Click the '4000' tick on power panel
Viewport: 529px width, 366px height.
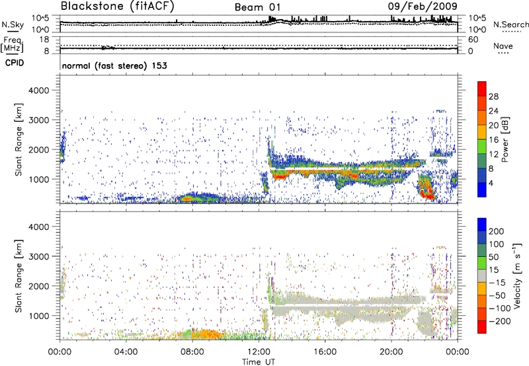pos(38,91)
